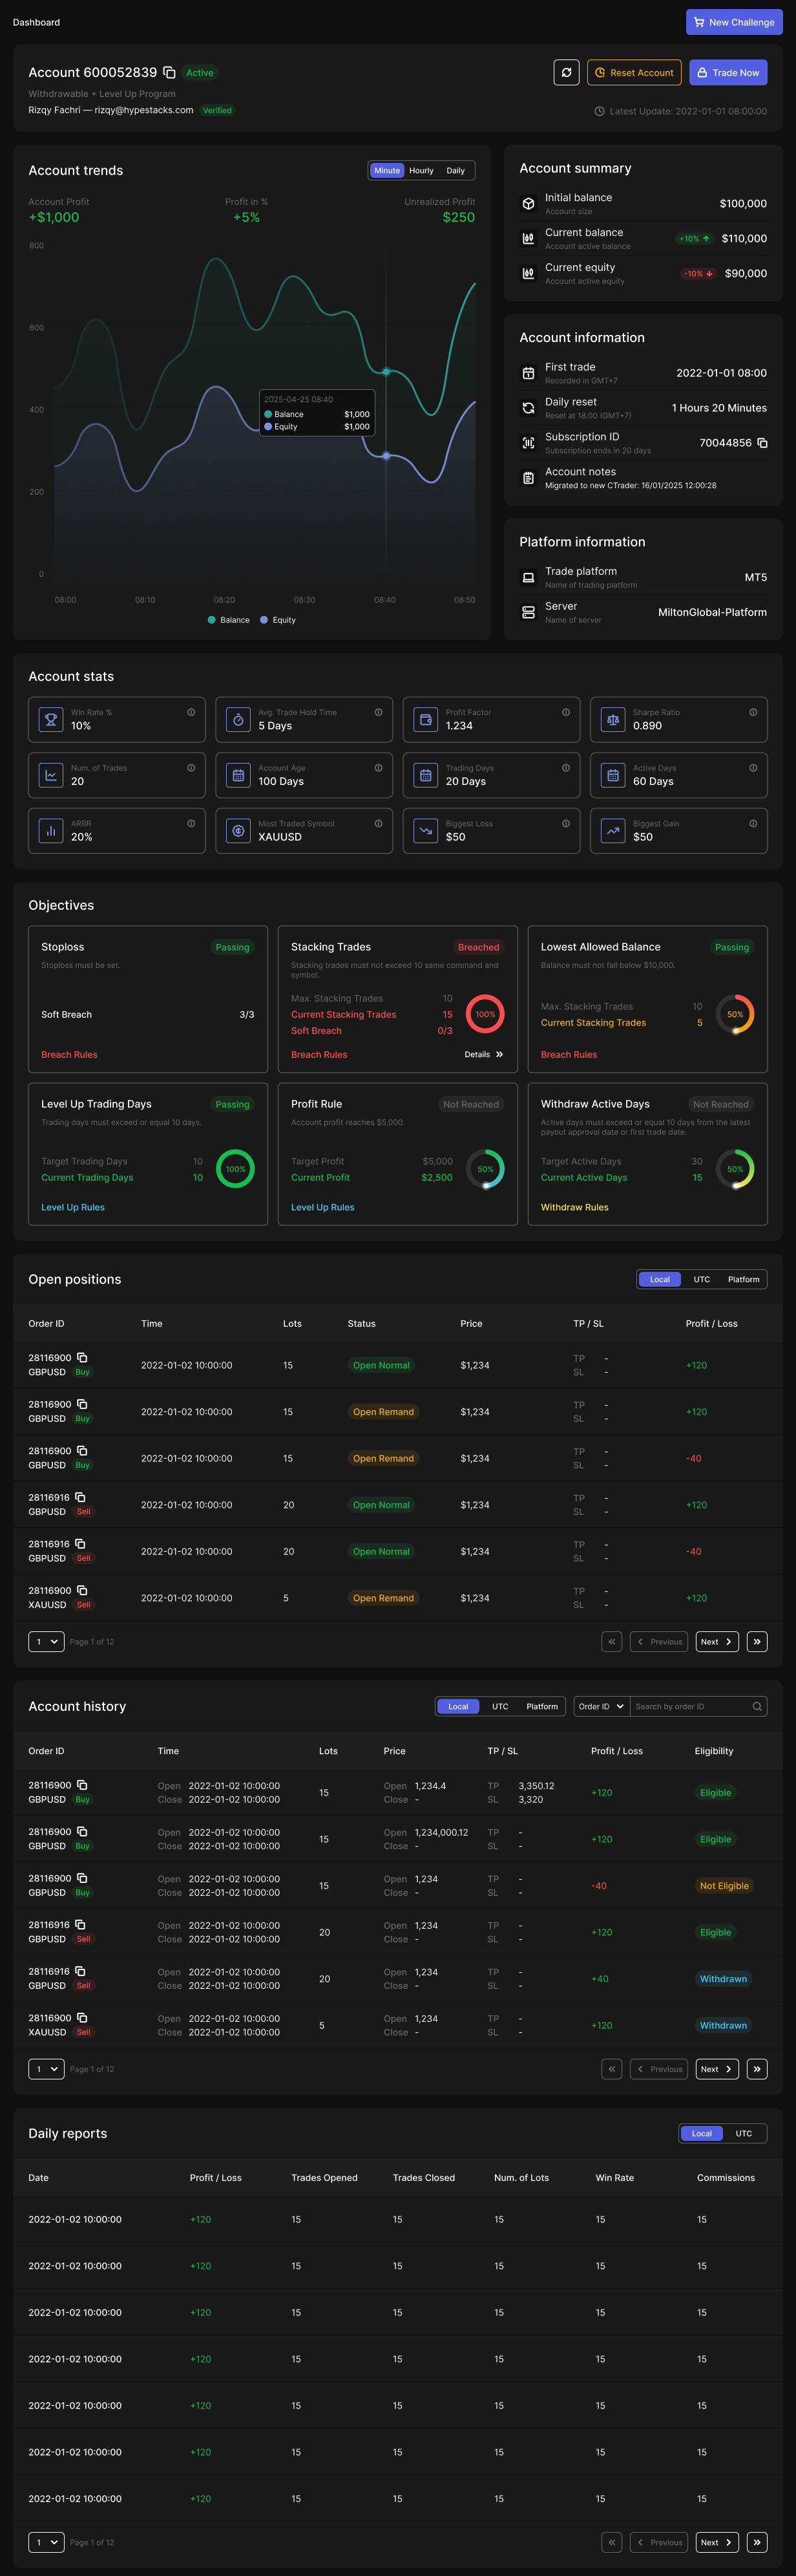Select Daily tab in Account trends

456,171
